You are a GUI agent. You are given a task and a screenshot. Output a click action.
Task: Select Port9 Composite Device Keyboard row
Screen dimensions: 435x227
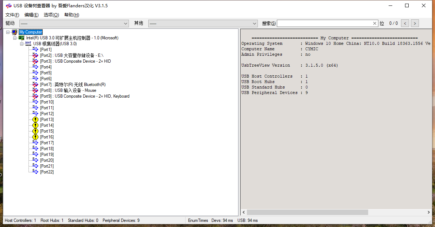pyautogui.click(x=85, y=96)
